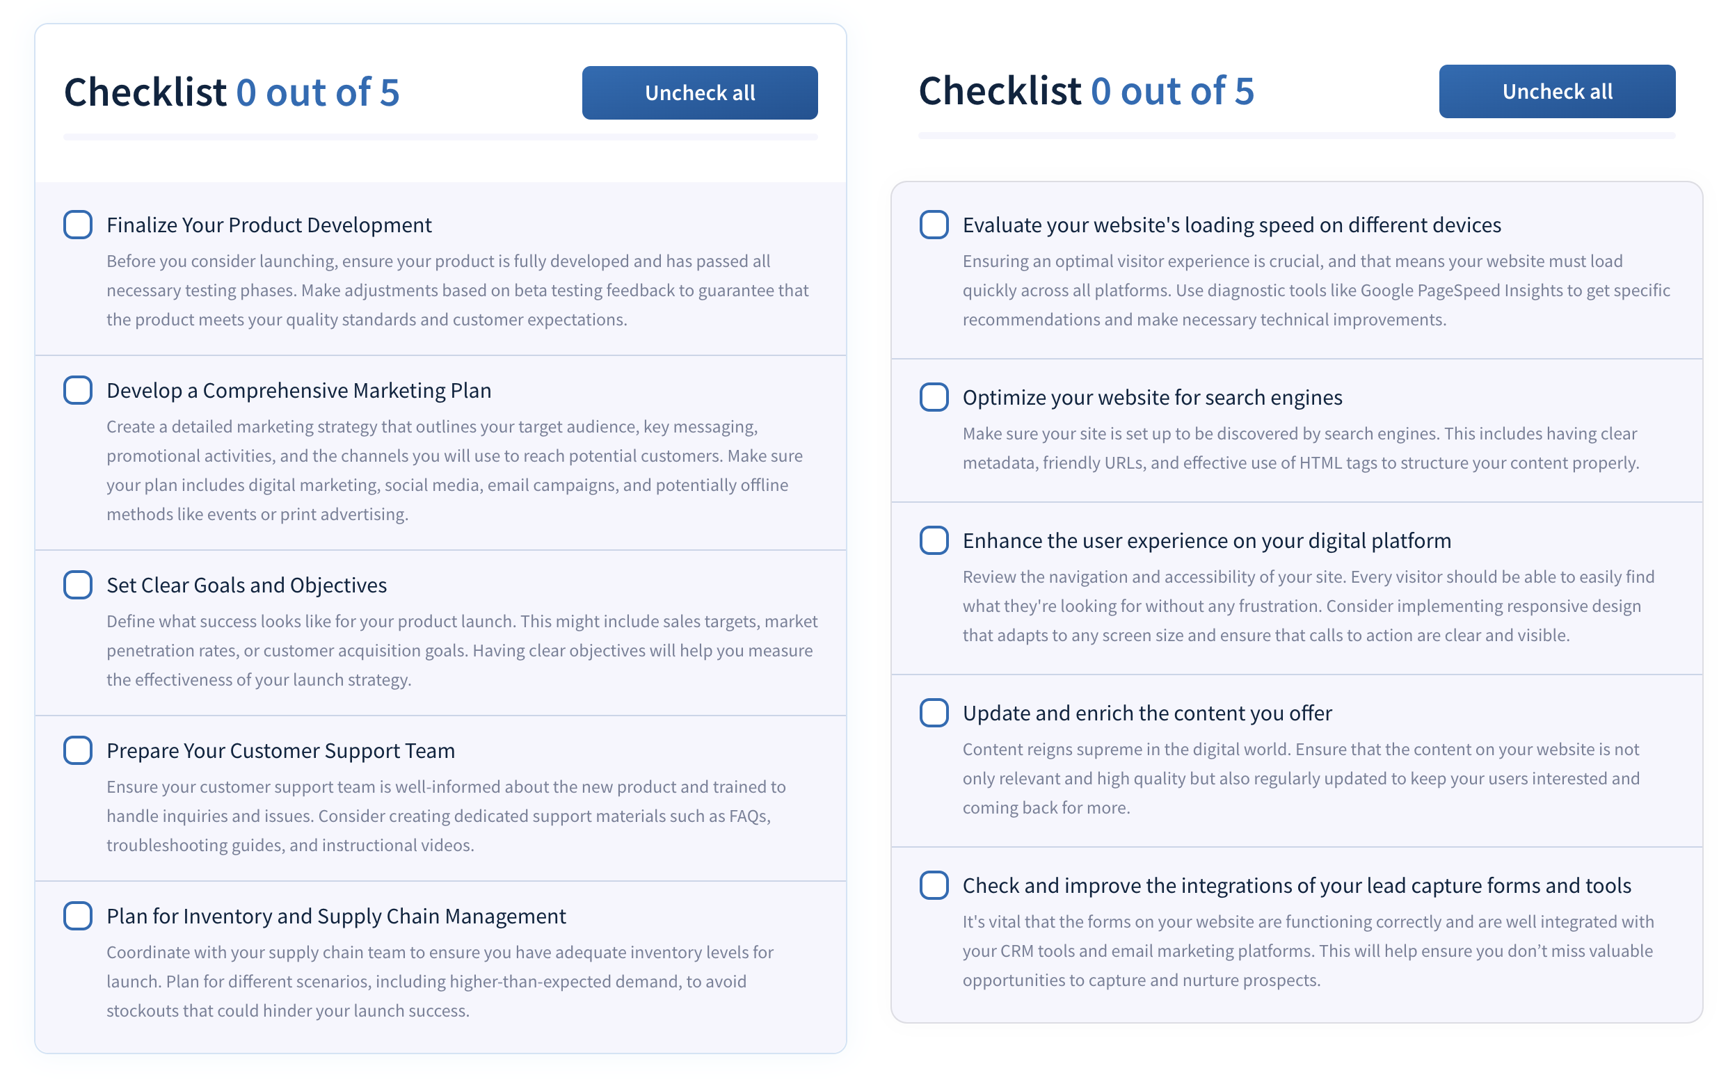1735x1082 pixels.
Task: Check Evaluate your website's loading speed item
Action: [934, 225]
